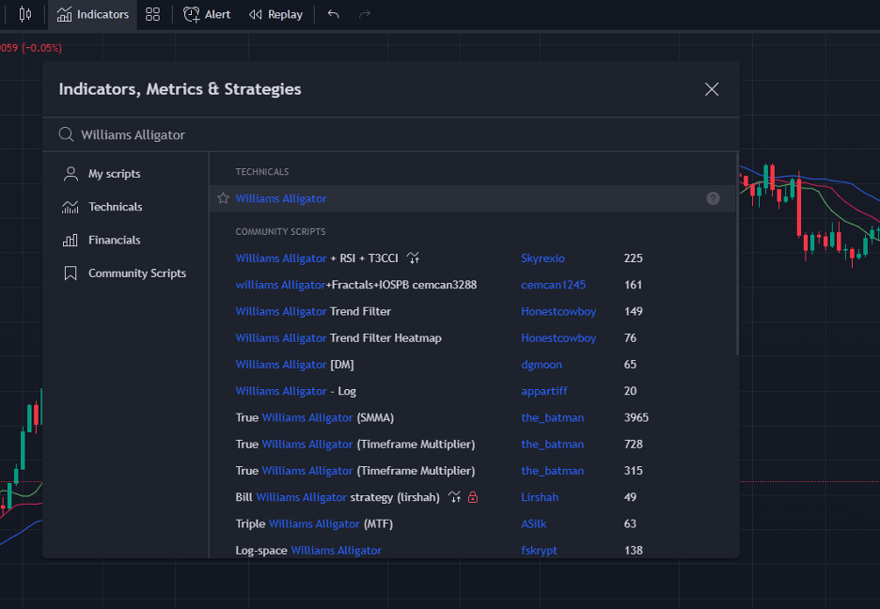
Task: Add Williams Alligator [DM] script
Action: coord(294,365)
